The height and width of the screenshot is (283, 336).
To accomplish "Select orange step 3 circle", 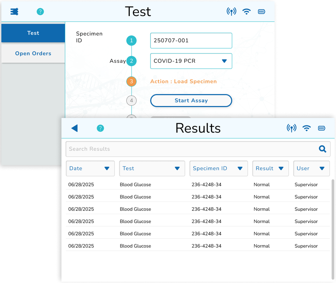I will (131, 81).
